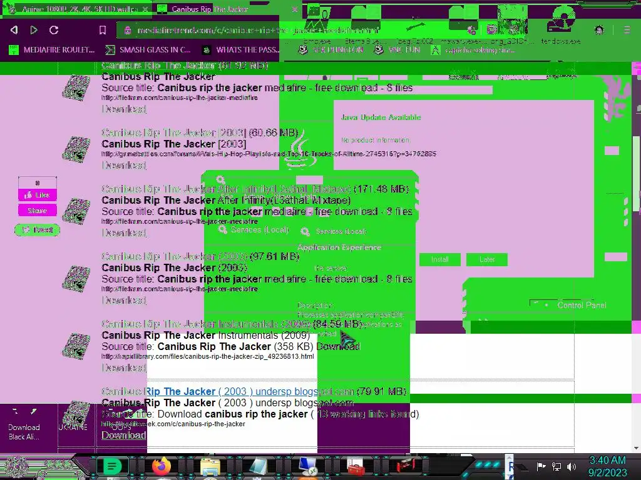Open red toolbox icon on taskbar

coord(356,466)
